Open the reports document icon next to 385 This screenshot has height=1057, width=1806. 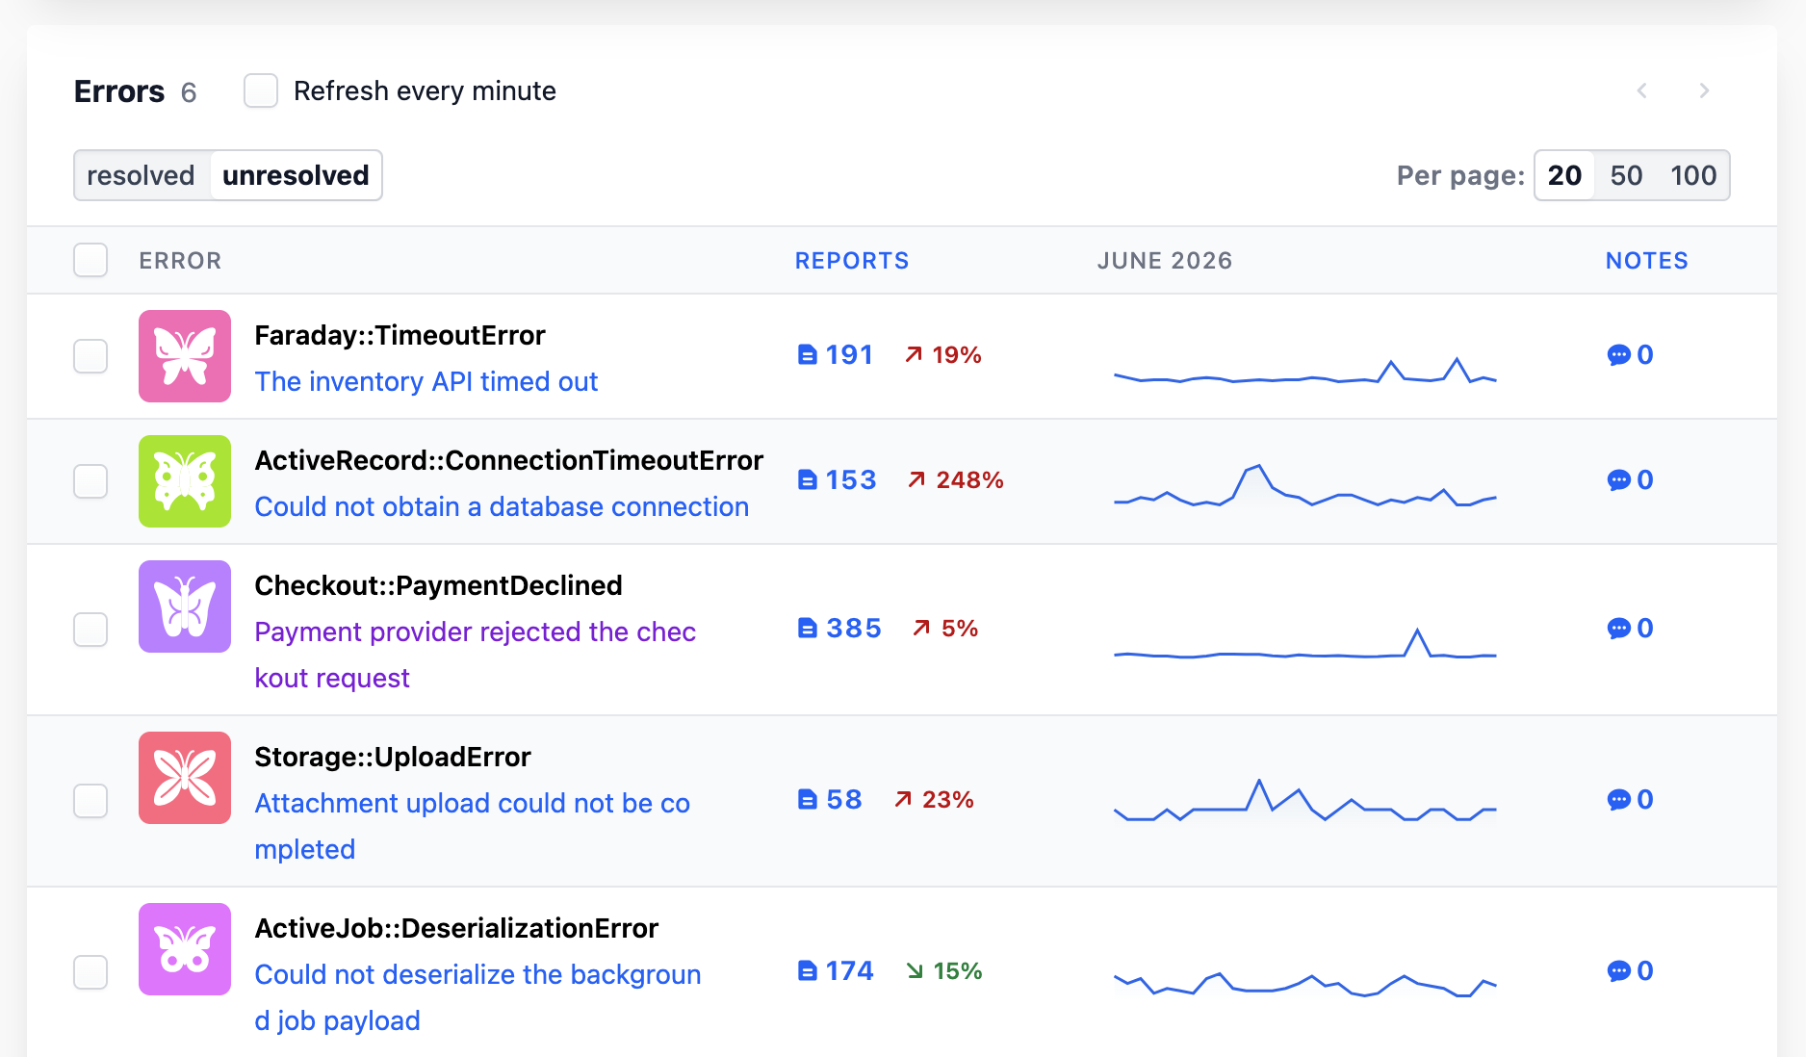(x=808, y=629)
